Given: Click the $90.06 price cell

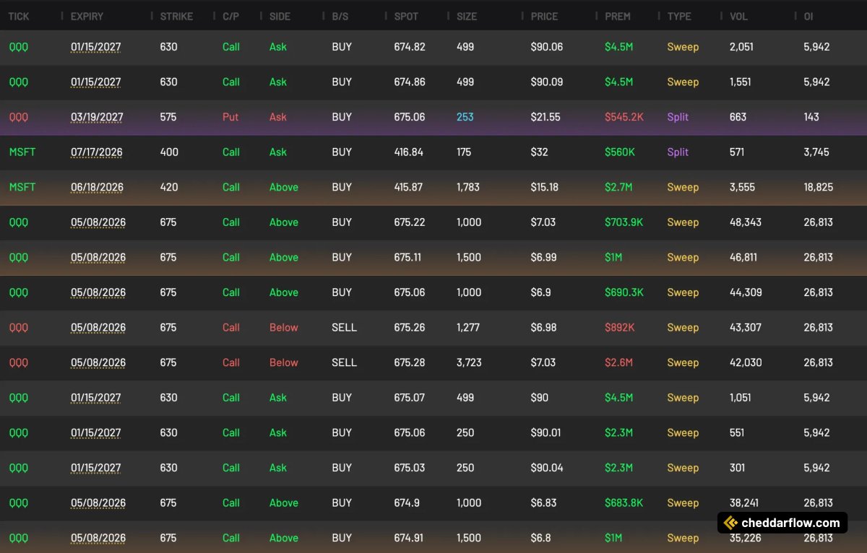Looking at the screenshot, I should pos(547,47).
